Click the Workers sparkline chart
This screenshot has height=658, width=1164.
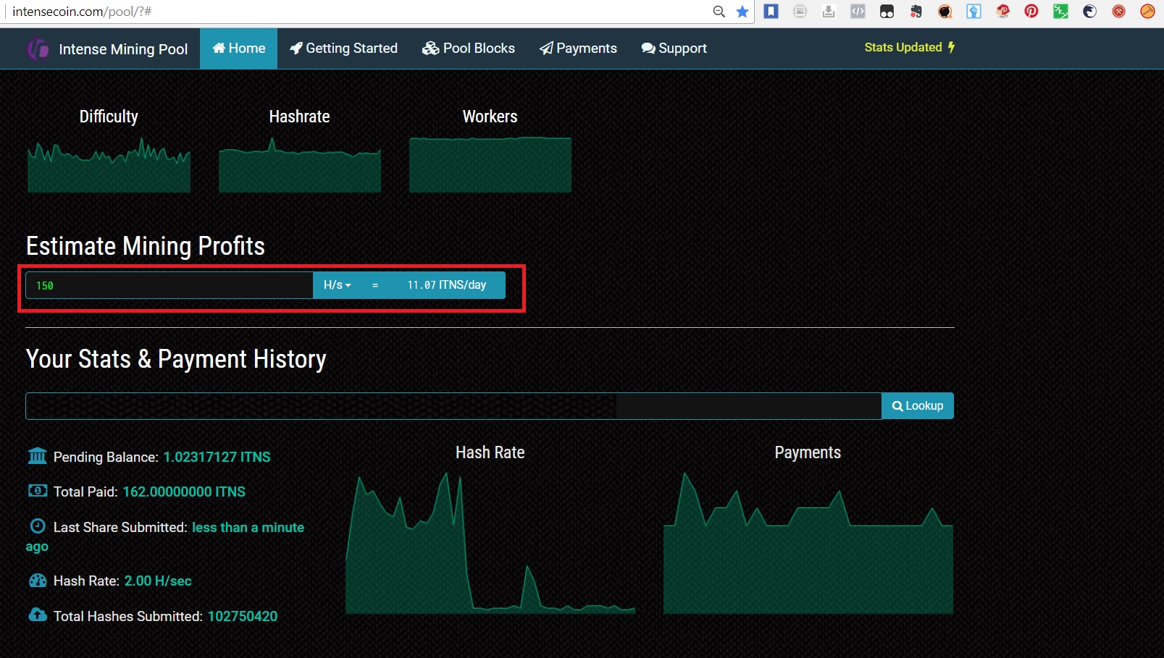tap(490, 164)
